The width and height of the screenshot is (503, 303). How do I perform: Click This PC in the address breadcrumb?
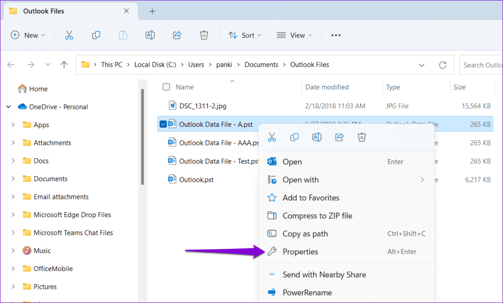[112, 65]
